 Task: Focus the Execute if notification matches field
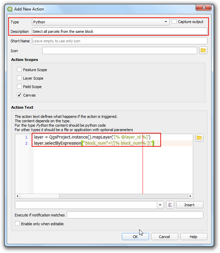pos(135,215)
